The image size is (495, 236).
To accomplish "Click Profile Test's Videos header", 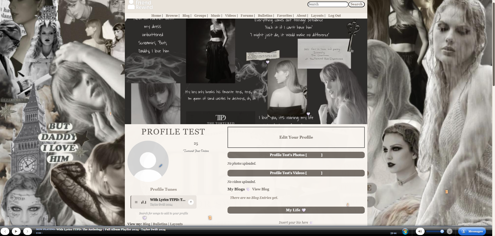I will tap(296, 173).
